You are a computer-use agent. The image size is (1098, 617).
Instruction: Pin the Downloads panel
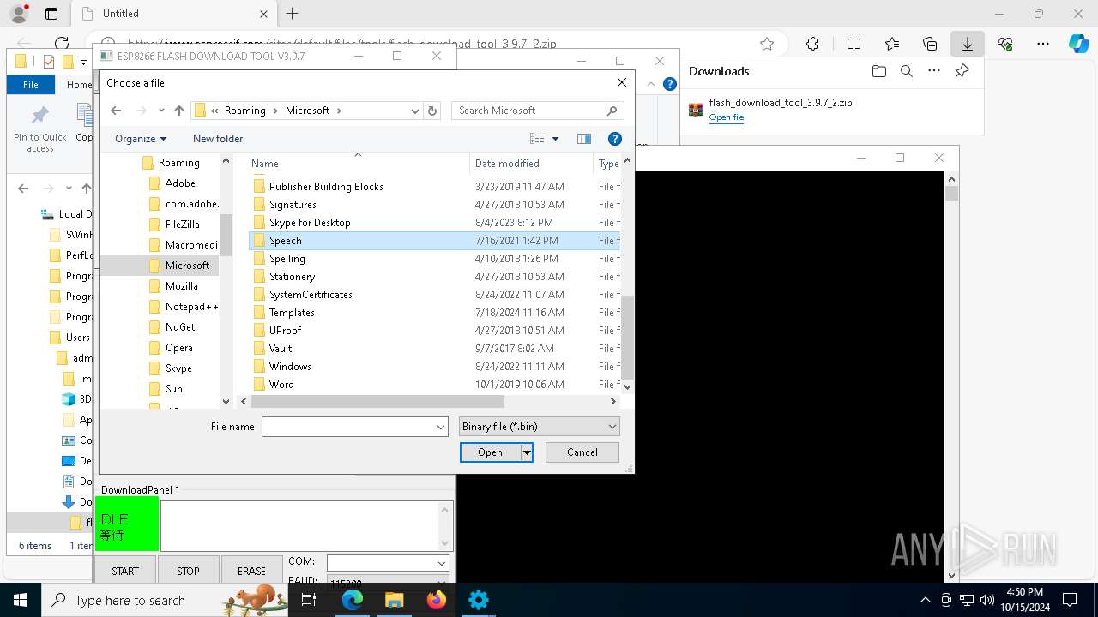[x=962, y=71]
